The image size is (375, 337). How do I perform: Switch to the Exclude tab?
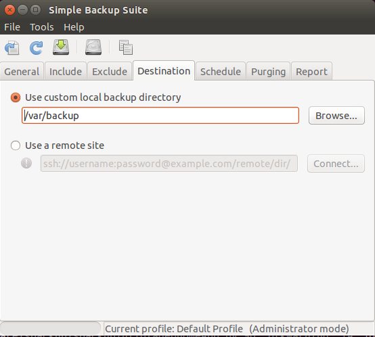click(110, 72)
